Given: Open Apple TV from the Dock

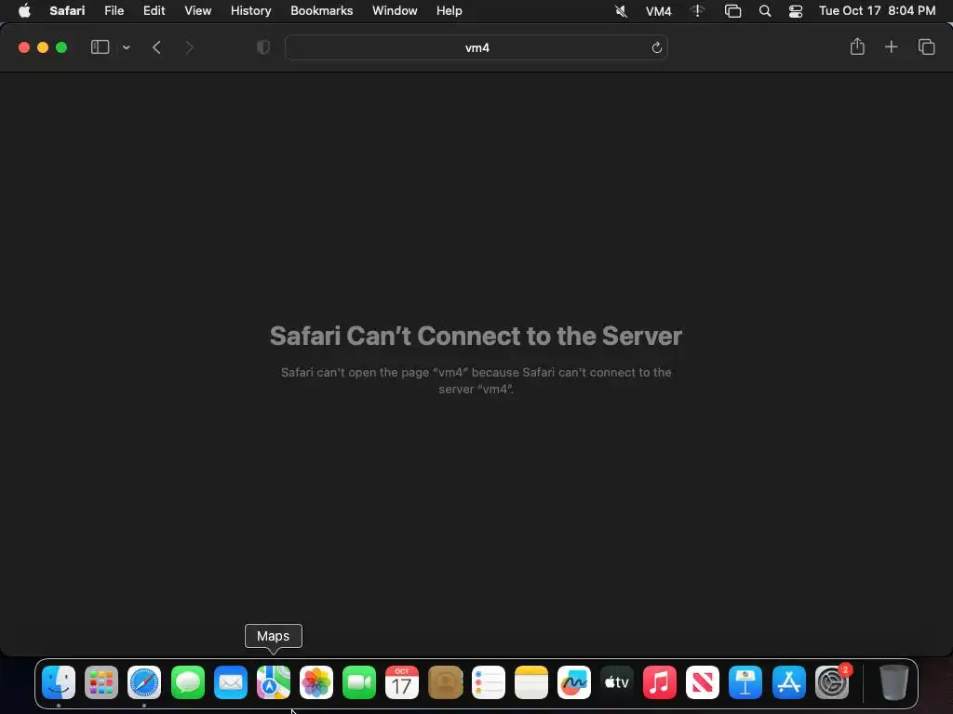Looking at the screenshot, I should tap(617, 682).
